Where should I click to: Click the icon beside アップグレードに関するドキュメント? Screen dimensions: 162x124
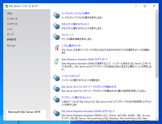[x=56, y=99]
